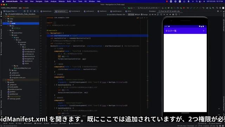Select the Pixel 3a API 32 emulator tab
Image resolution: width=225 pixels, height=127 pixels.
coord(169,11)
